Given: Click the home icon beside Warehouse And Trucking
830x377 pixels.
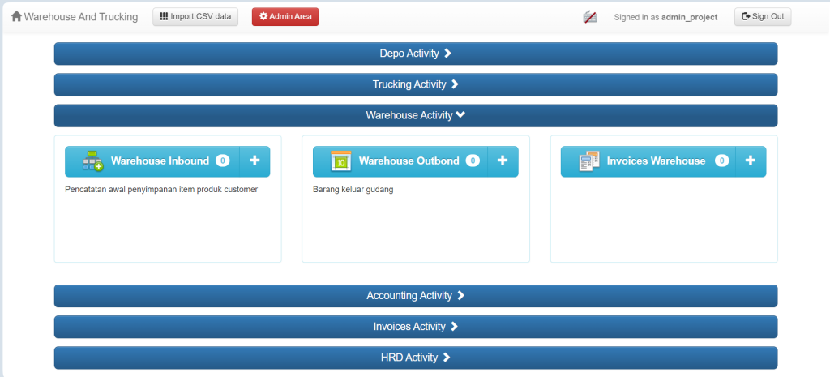Looking at the screenshot, I should pyautogui.click(x=16, y=16).
